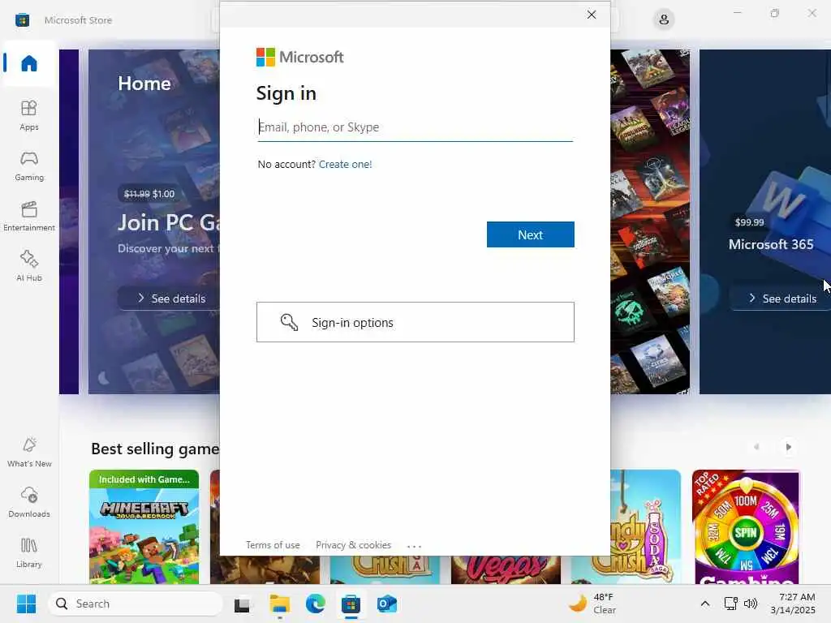Click Microsoft Store taskbar icon
The height and width of the screenshot is (623, 831).
[351, 604]
